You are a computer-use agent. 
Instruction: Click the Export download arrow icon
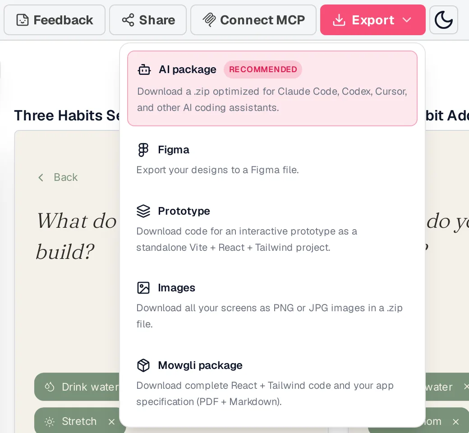point(339,20)
